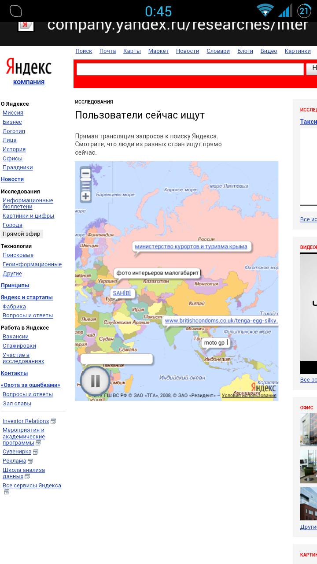The image size is (317, 564).
Task: Open Города sidebar link
Action: [x=12, y=225]
